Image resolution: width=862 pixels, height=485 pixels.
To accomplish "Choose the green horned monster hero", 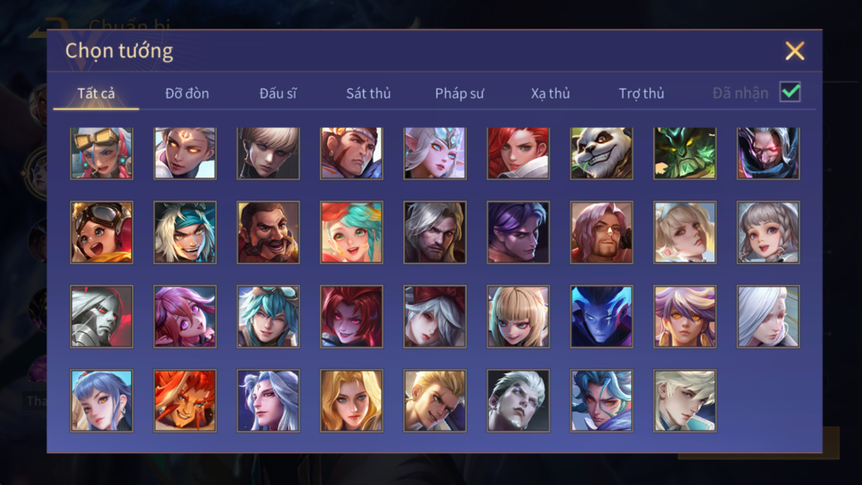I will pos(684,154).
